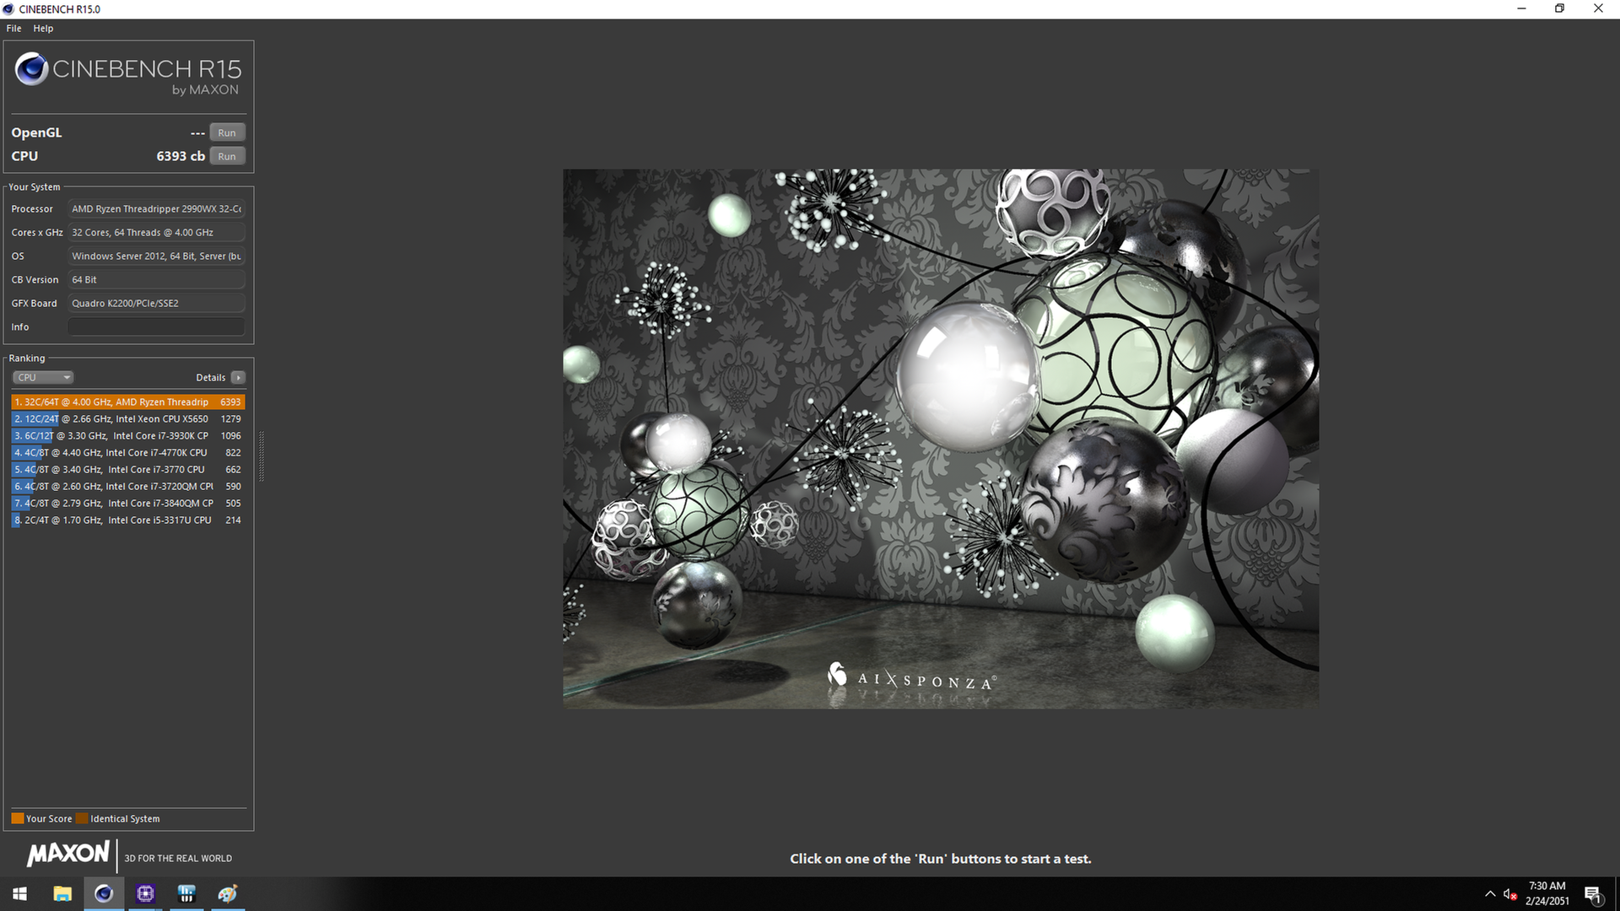1620x911 pixels.
Task: Select the Intel Xeon CPU X5650 ranking row
Action: tap(128, 418)
